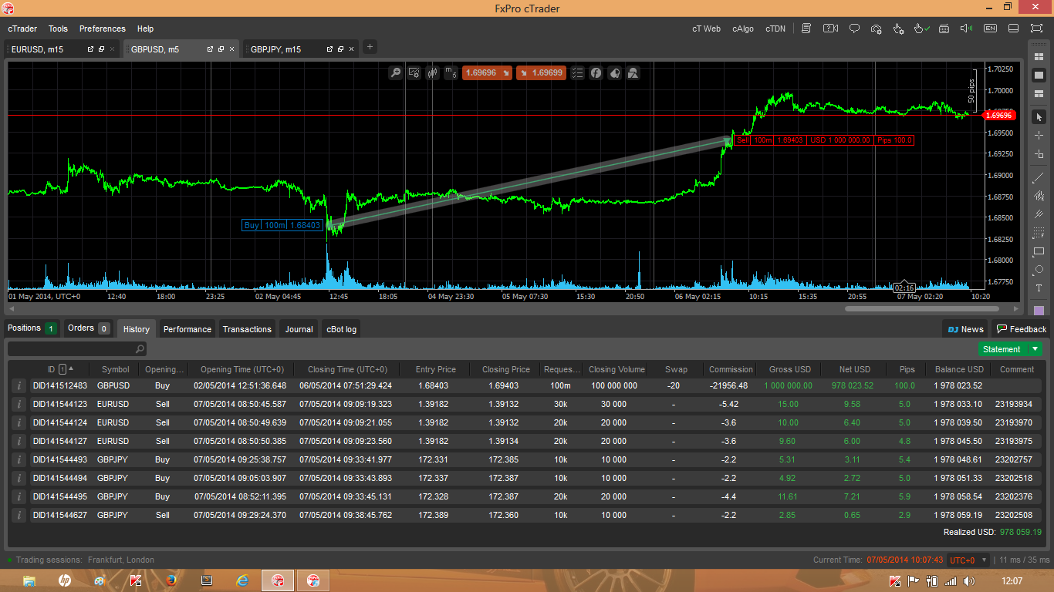Screen dimensions: 1054x592
Task: Open the cBots icon on chart toolbar
Action: click(614, 73)
